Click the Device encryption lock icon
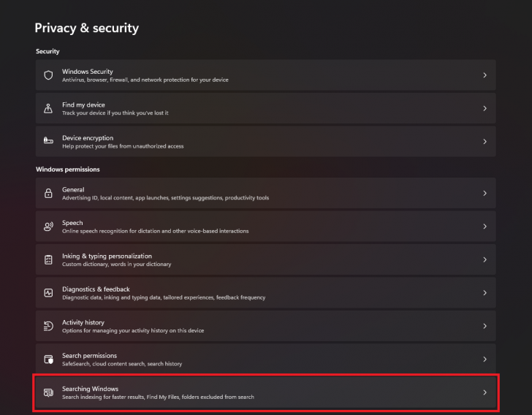The image size is (532, 415). (x=48, y=141)
